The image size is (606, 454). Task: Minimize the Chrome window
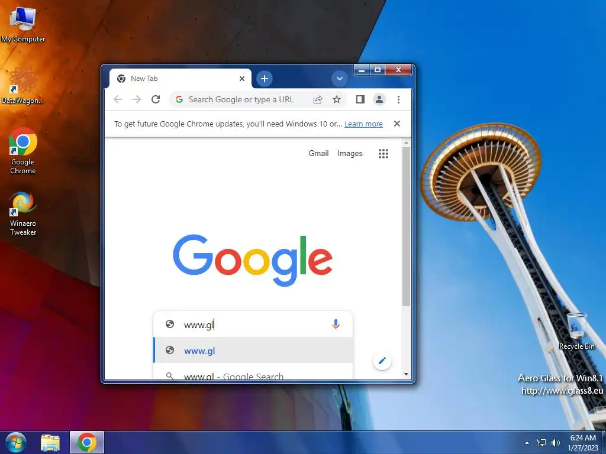pos(362,70)
